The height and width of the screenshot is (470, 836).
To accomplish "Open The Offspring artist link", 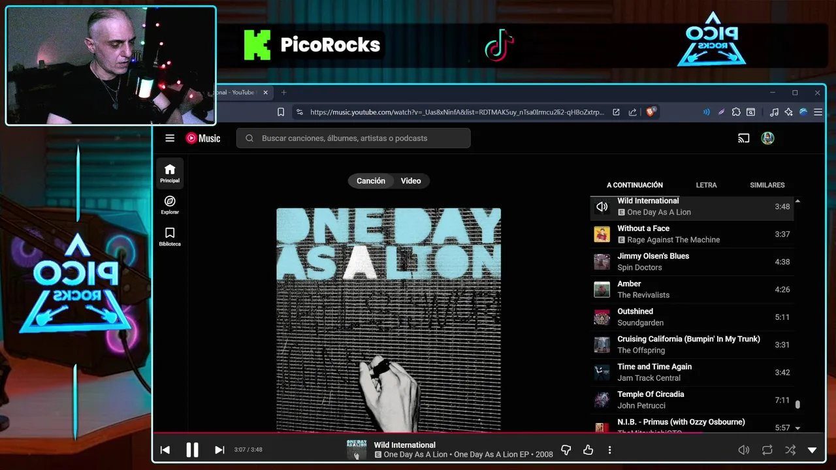I will 641,350.
